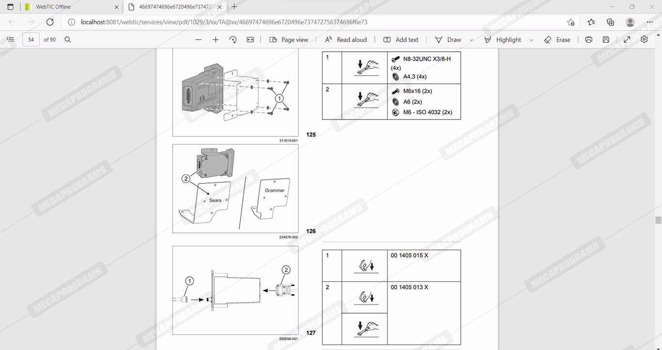The image size is (662, 350).
Task: Open a new browser tab
Action: click(x=235, y=7)
